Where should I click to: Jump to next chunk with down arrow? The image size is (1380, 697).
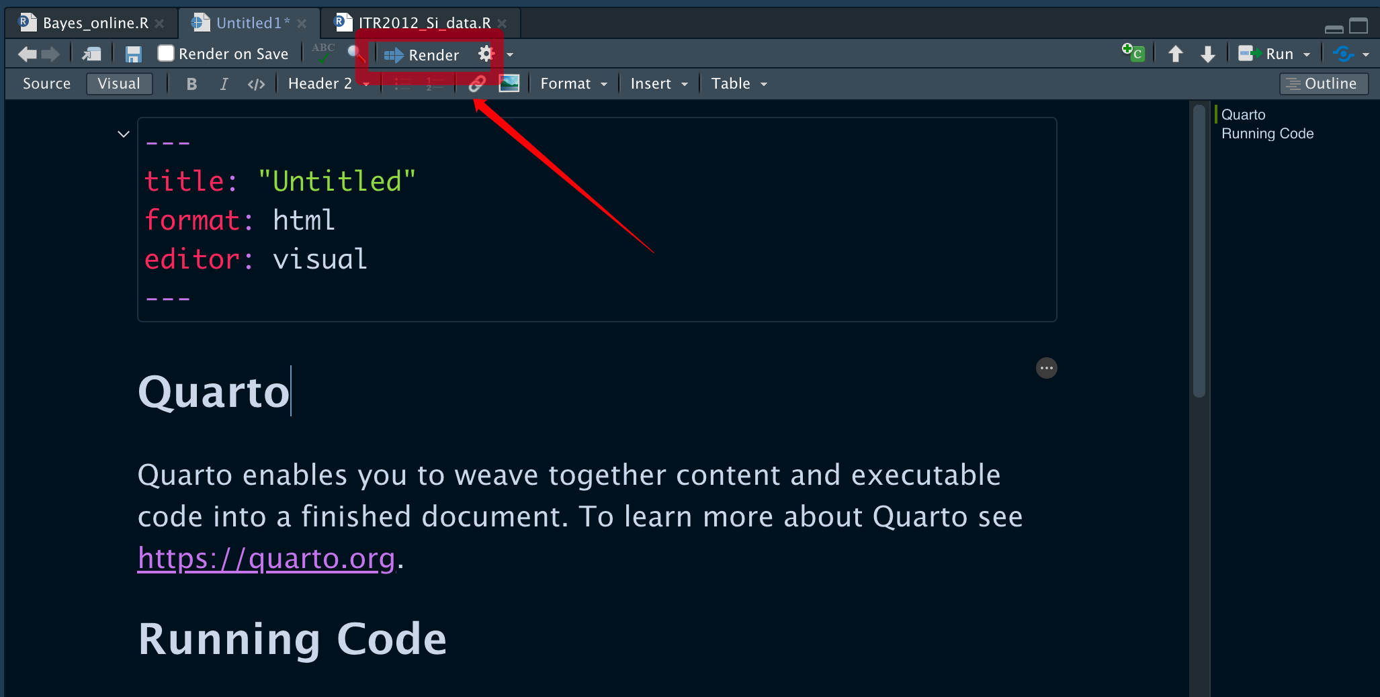pyautogui.click(x=1208, y=54)
